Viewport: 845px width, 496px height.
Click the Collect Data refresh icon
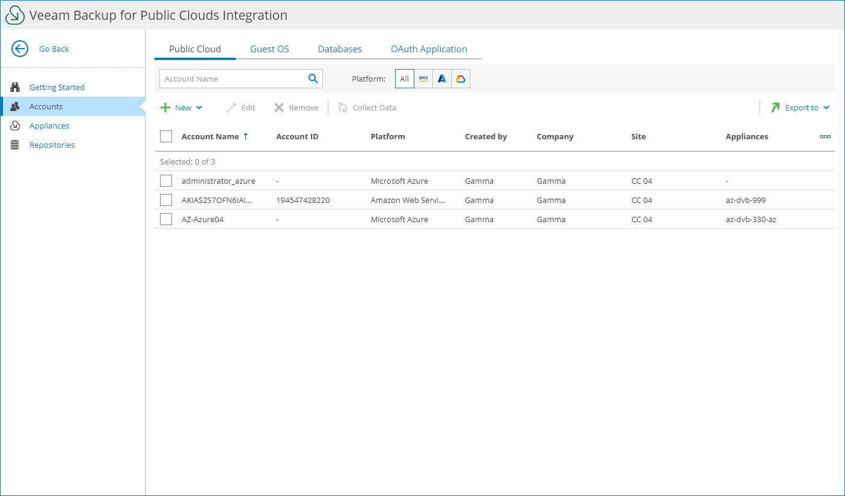pos(343,107)
